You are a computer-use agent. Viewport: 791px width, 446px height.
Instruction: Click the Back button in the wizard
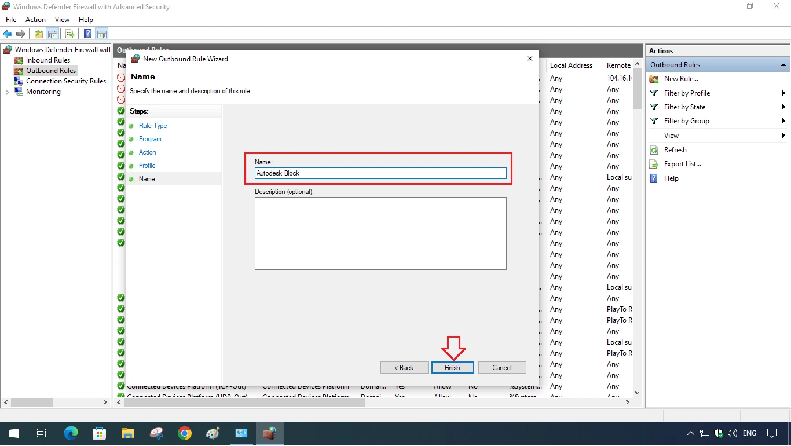pyautogui.click(x=404, y=367)
